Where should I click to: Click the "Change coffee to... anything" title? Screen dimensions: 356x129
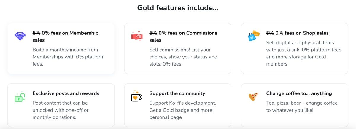pyautogui.click(x=299, y=93)
